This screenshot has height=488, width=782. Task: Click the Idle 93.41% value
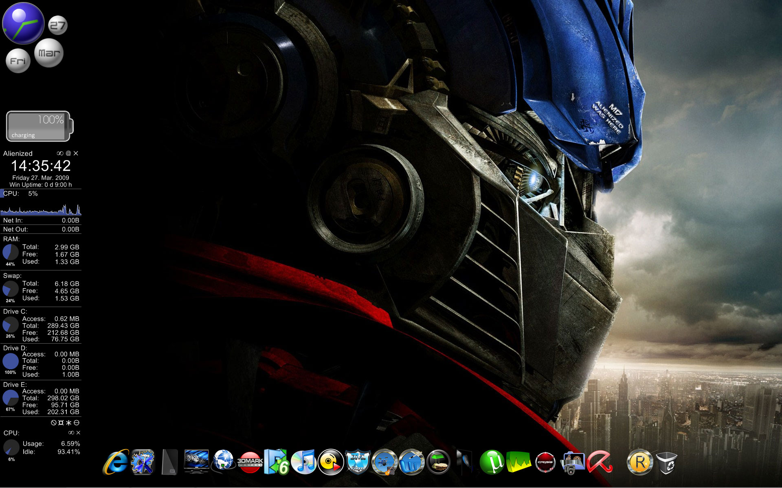pyautogui.click(x=69, y=452)
